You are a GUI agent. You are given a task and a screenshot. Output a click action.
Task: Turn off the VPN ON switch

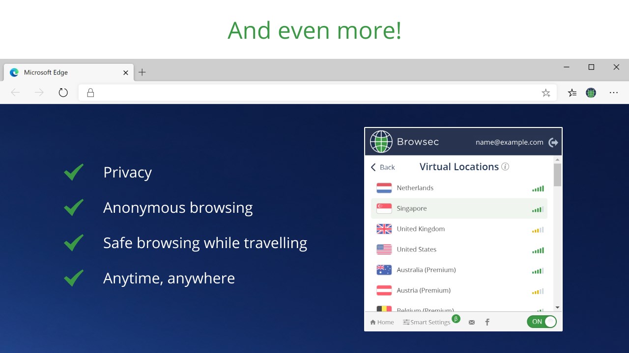pyautogui.click(x=542, y=322)
